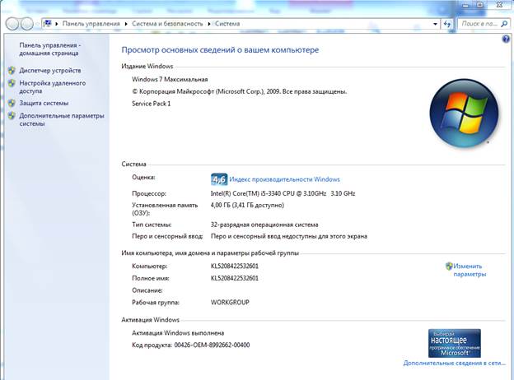Click the Windows logo orb image

pyautogui.click(x=465, y=113)
